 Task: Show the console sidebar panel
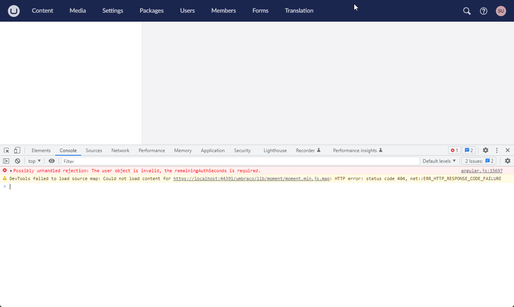6,161
